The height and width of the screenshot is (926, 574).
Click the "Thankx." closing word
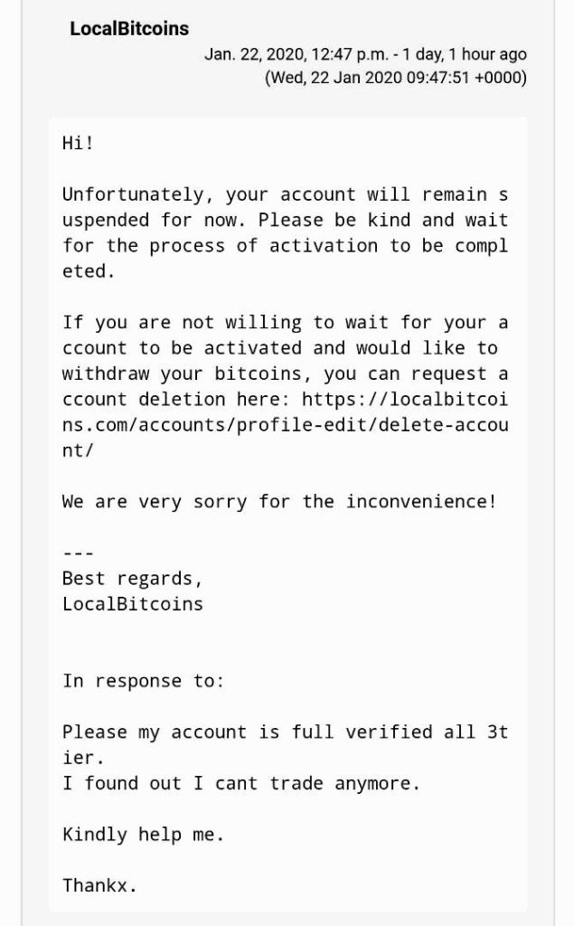tap(99, 885)
